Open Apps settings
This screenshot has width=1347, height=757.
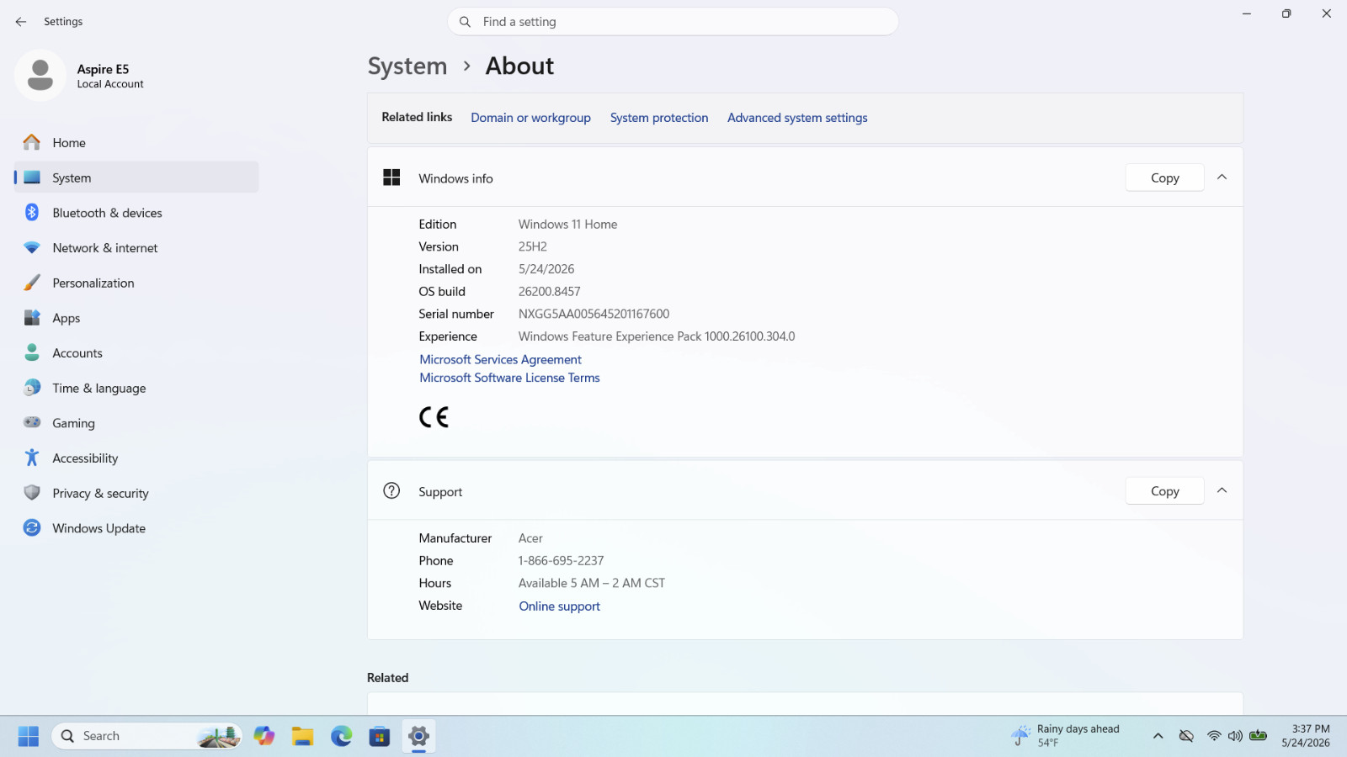(x=136, y=318)
